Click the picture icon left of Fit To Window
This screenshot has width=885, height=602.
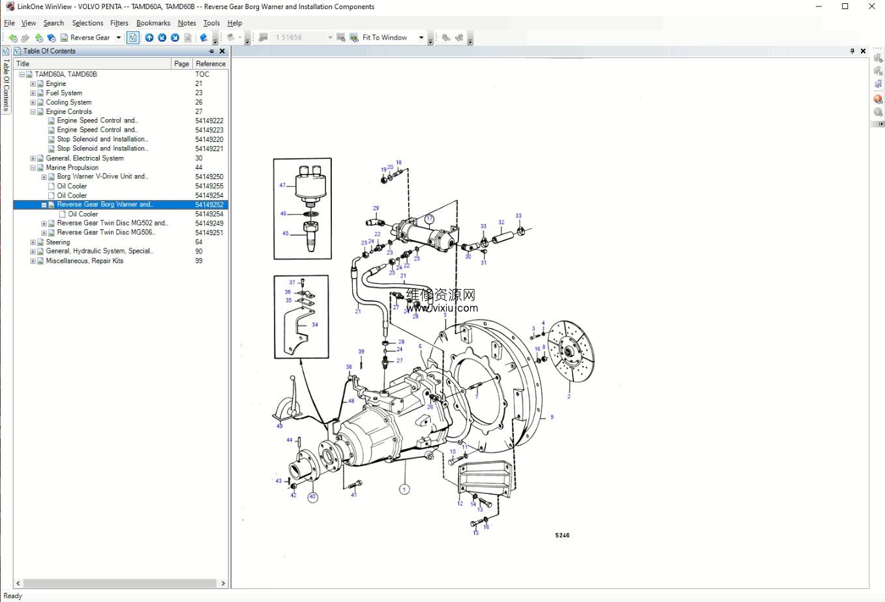coord(353,38)
